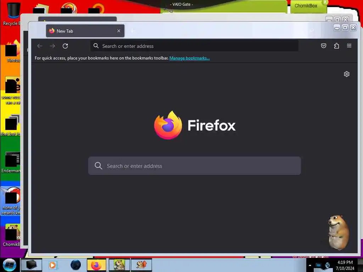This screenshot has height=272, width=363.
Task: Click the ChomikBox widget tab at top
Action: [x=308, y=6]
